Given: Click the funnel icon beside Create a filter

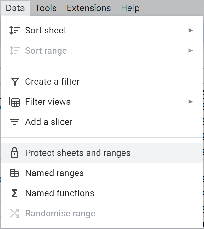Looking at the screenshot, I should (15, 82).
